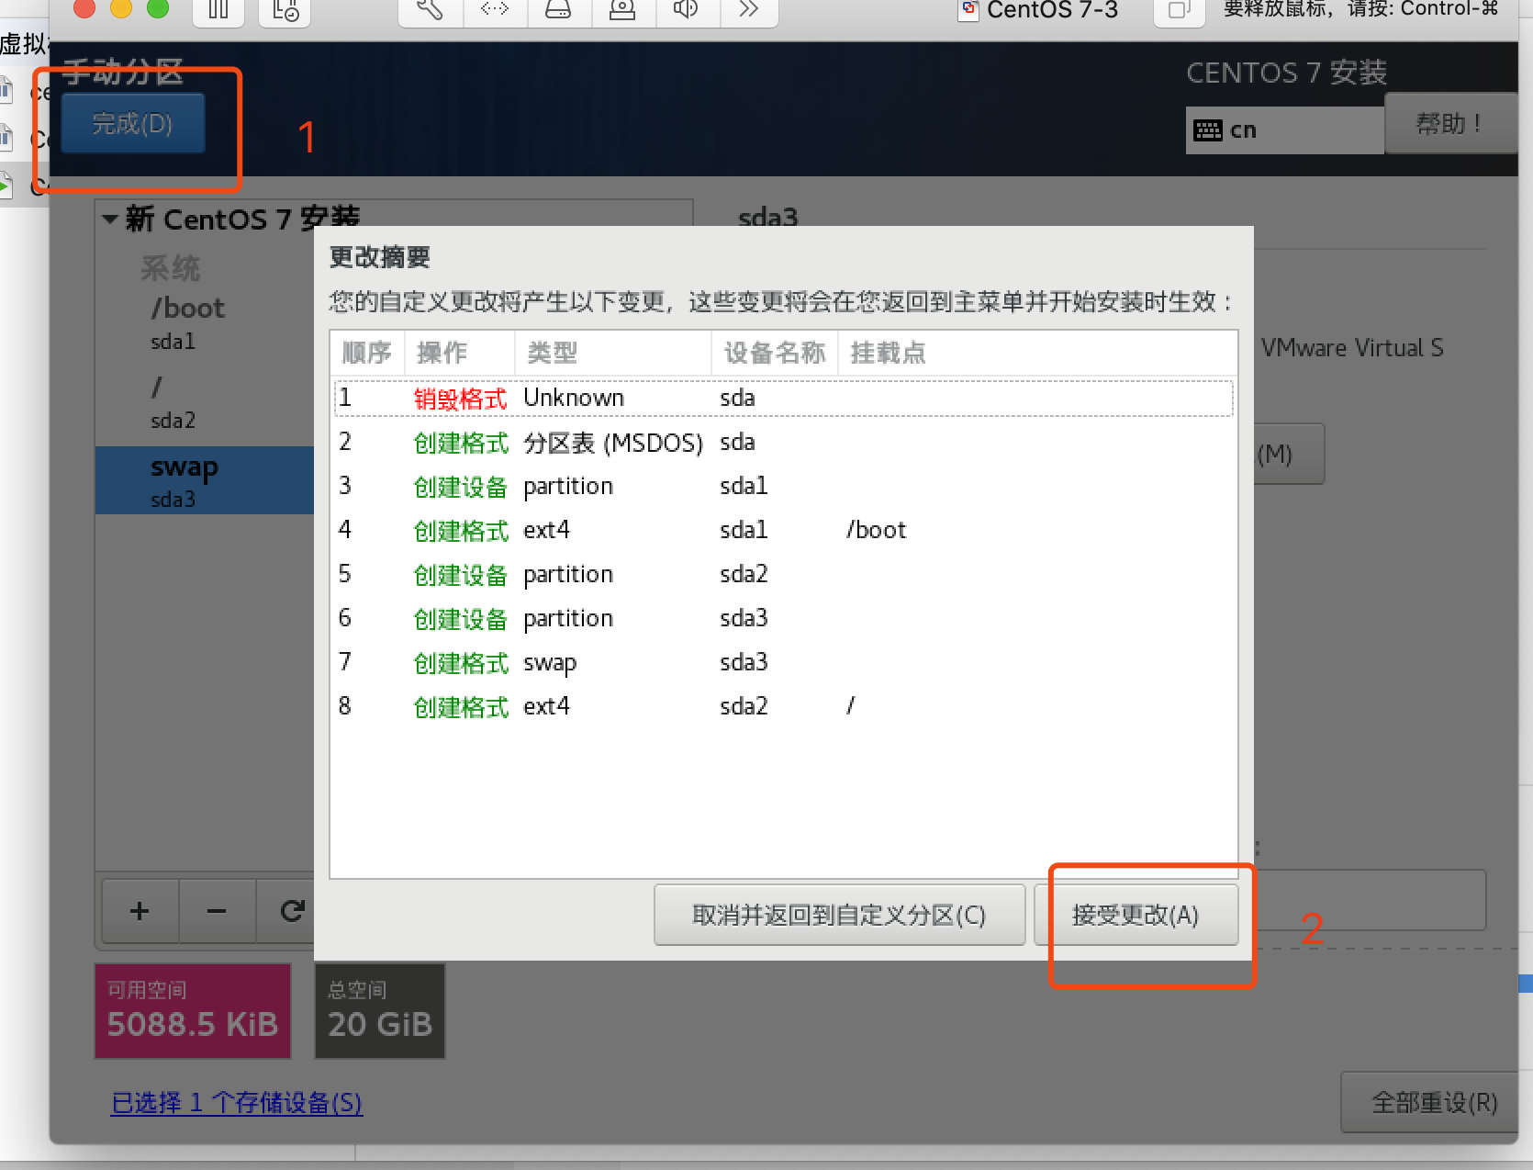Click the plus add mount point button
Image resolution: width=1533 pixels, height=1170 pixels.
[x=140, y=911]
